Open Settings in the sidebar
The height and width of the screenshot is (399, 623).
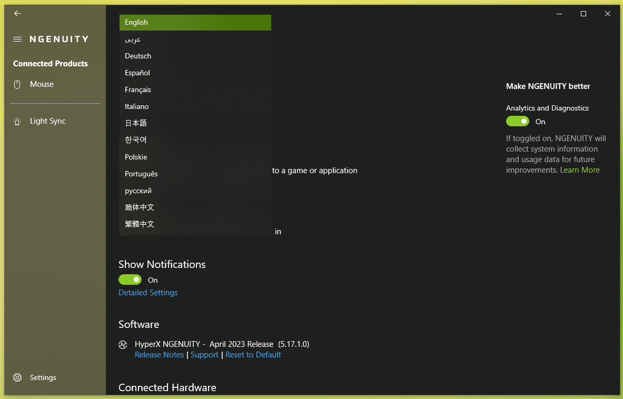coord(55,377)
